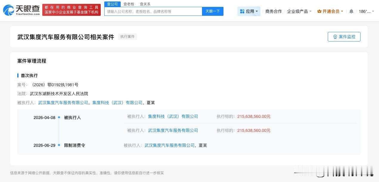Image resolution: width=379 pixels, height=182 pixels.
Task: Click the 2026-04-08 timeline marker dot
Action: tap(59, 117)
